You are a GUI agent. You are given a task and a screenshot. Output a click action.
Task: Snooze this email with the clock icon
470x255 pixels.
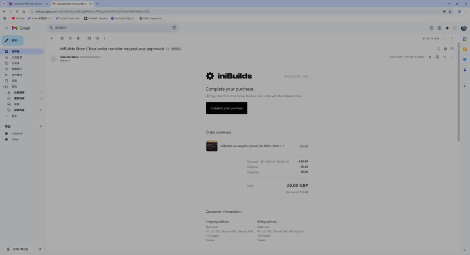[x=70, y=39]
